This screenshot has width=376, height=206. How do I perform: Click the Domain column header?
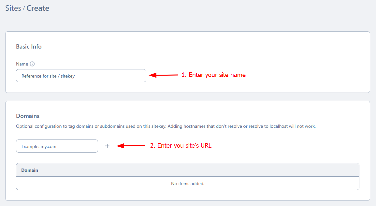tap(30, 170)
